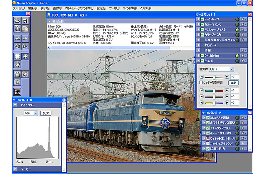Image resolution: width=265 pixels, height=174 pixels.
Task: Toggle the ヴィネットコントロール red X checkbox
Action: [208, 138]
